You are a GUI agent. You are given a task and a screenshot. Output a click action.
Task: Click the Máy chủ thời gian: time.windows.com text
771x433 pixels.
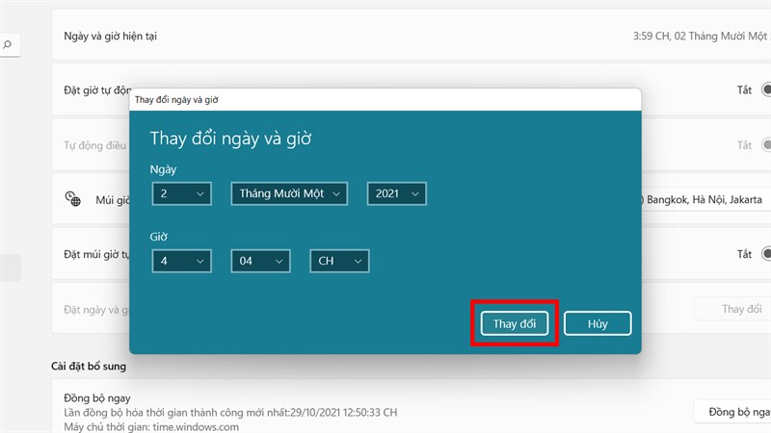[x=151, y=426]
